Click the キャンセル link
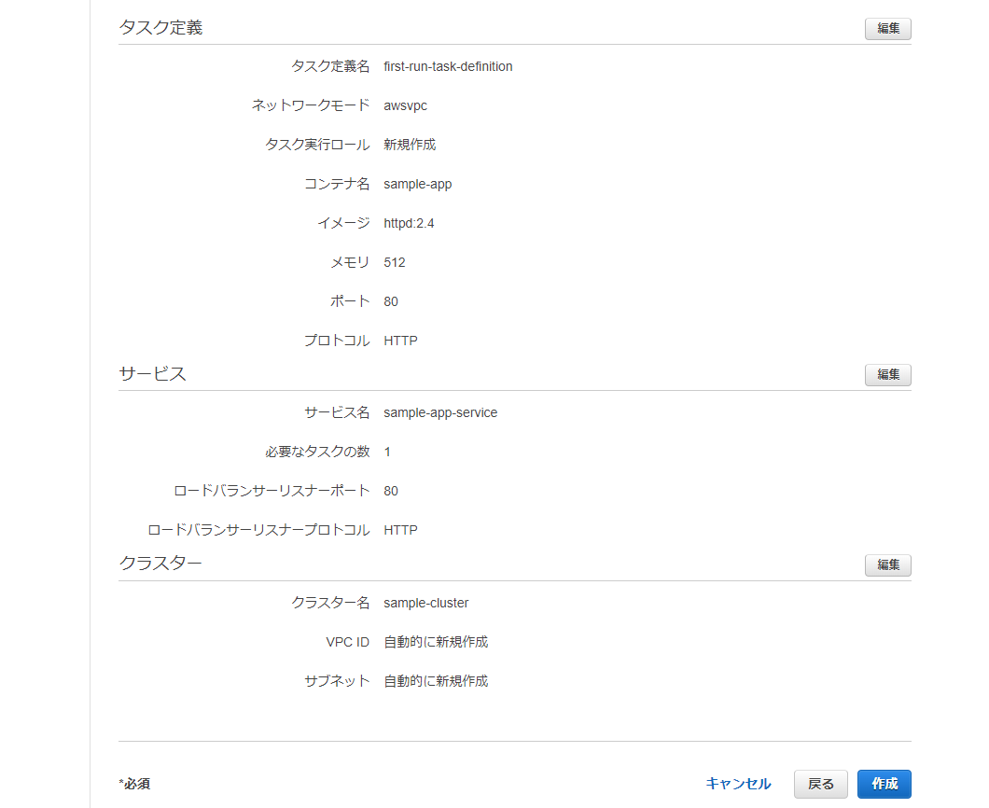 click(738, 784)
